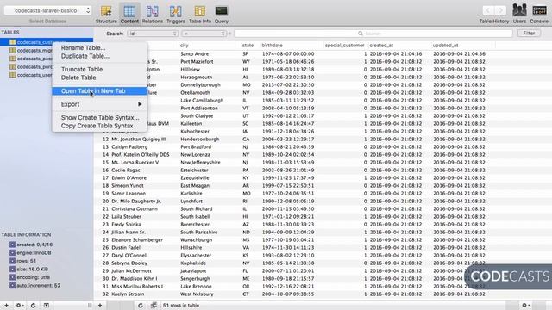Open content gear menu at bottom right
Screen dimensions: 552x310
(525, 305)
